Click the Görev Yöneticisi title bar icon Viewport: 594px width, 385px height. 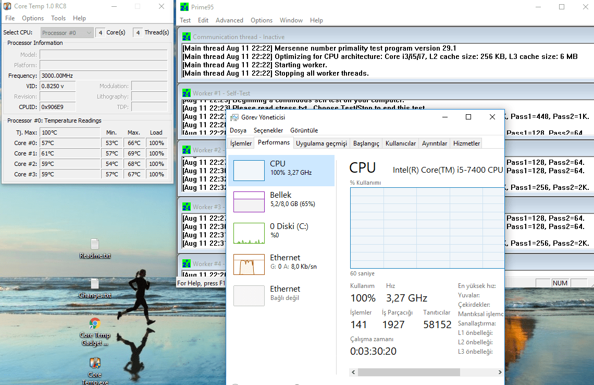[x=234, y=117]
